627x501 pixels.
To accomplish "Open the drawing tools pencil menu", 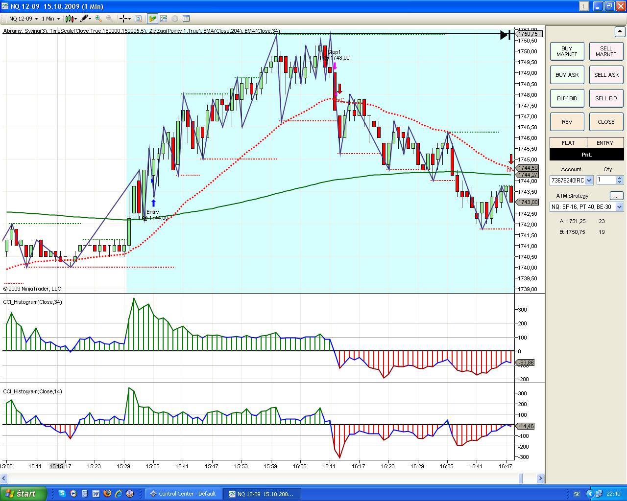I will point(86,19).
